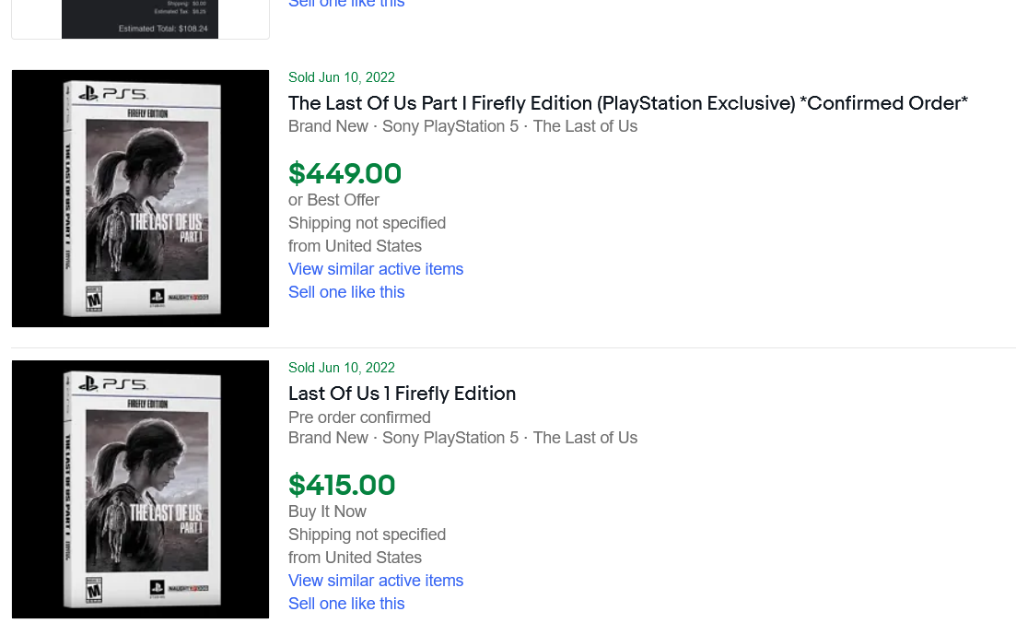
Task: Click the Sold Jun 10, 2022 label on first listing
Action: click(x=341, y=77)
